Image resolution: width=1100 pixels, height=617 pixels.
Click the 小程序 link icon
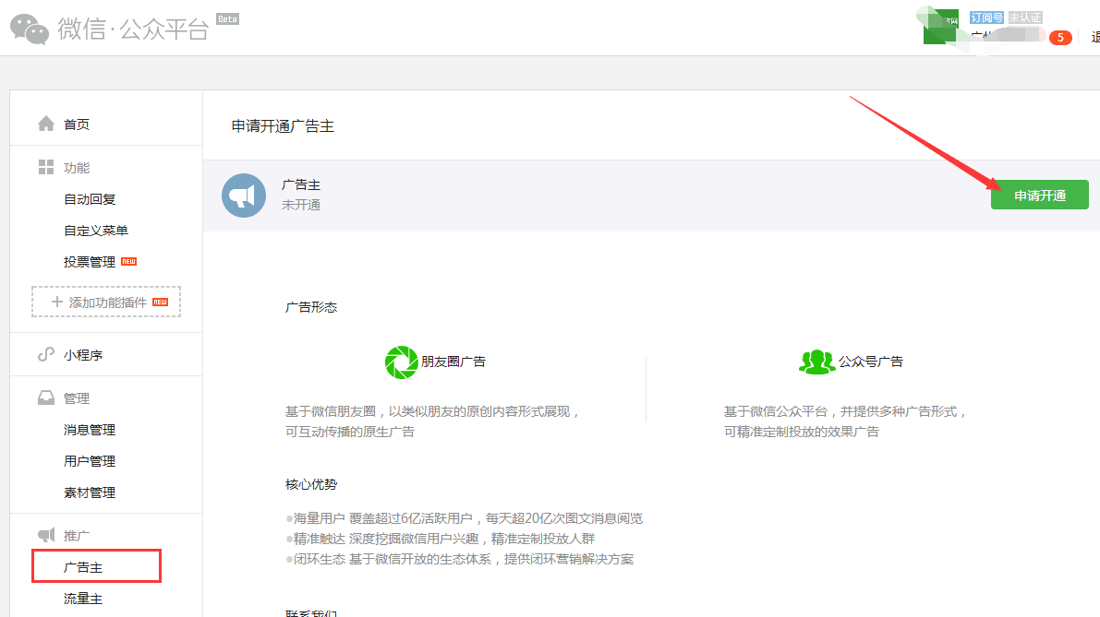pos(46,355)
